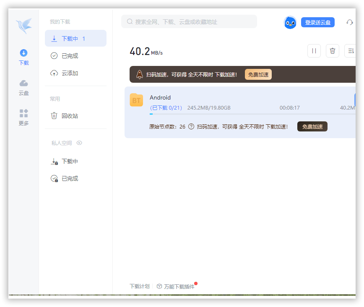Open 已完成 under 私人空间
Image resolution: width=364 pixels, height=307 pixels.
75,178
